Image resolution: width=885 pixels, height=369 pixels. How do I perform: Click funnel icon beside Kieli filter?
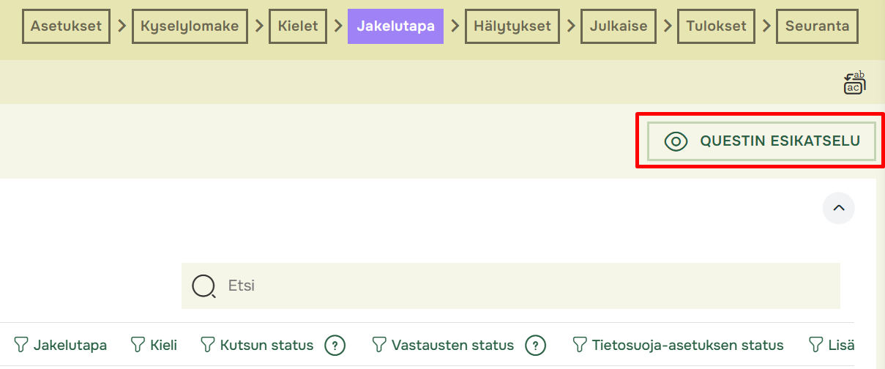point(138,345)
